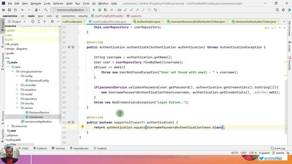The height and width of the screenshot is (164, 292).
Task: Open the UserserviceApplication run configuration dropdown
Action: click(x=70, y=10)
